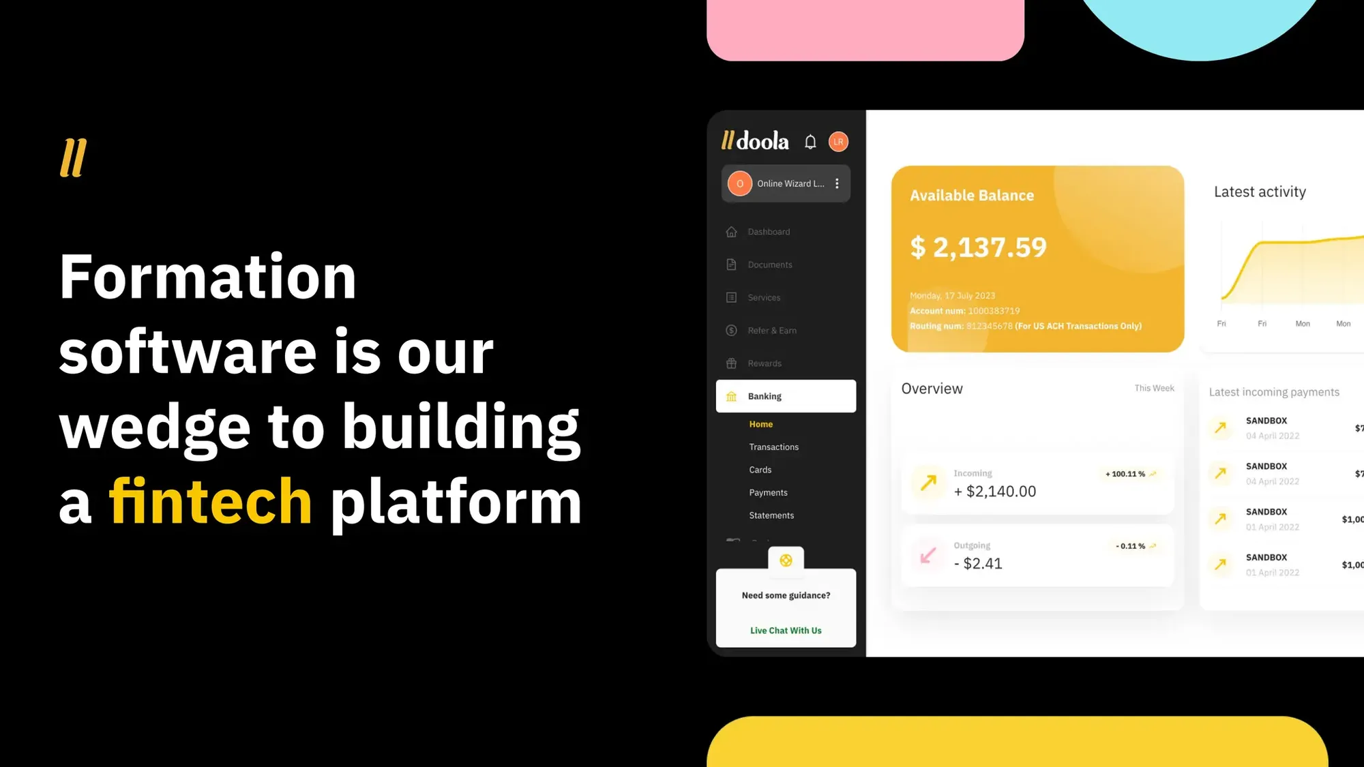Select the Banking section icon
The height and width of the screenshot is (767, 1364).
(x=732, y=396)
